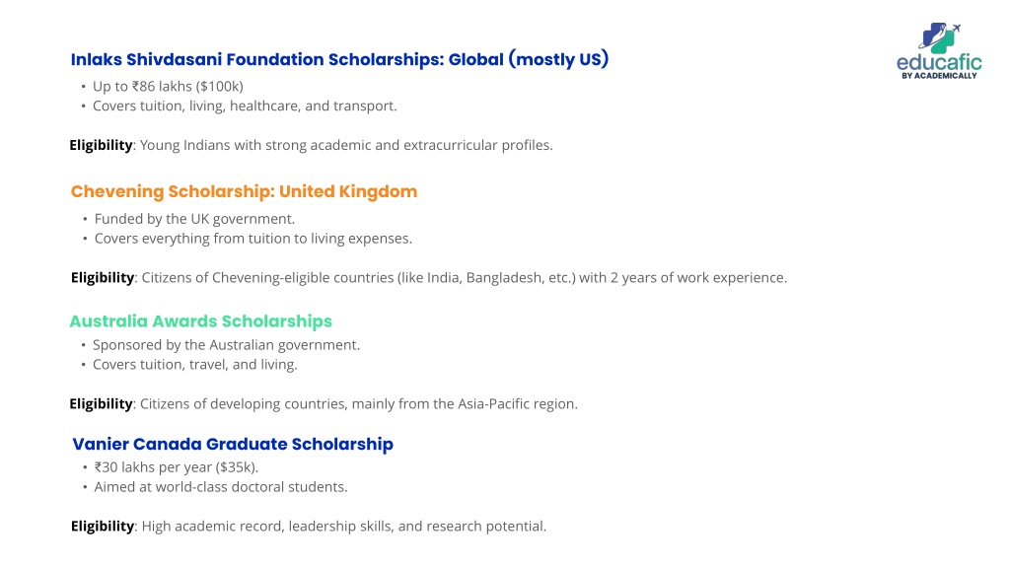Click the educafic logo icon
This screenshot has width=1010, height=568.
[x=939, y=37]
